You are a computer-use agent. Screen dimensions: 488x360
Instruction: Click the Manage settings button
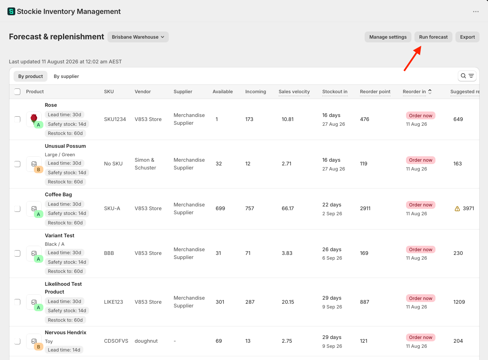(388, 37)
